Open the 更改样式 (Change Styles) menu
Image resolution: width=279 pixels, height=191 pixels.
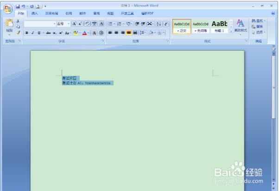point(241,27)
